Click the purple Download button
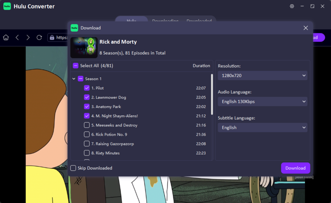Image resolution: width=331 pixels, height=203 pixels. (295, 168)
